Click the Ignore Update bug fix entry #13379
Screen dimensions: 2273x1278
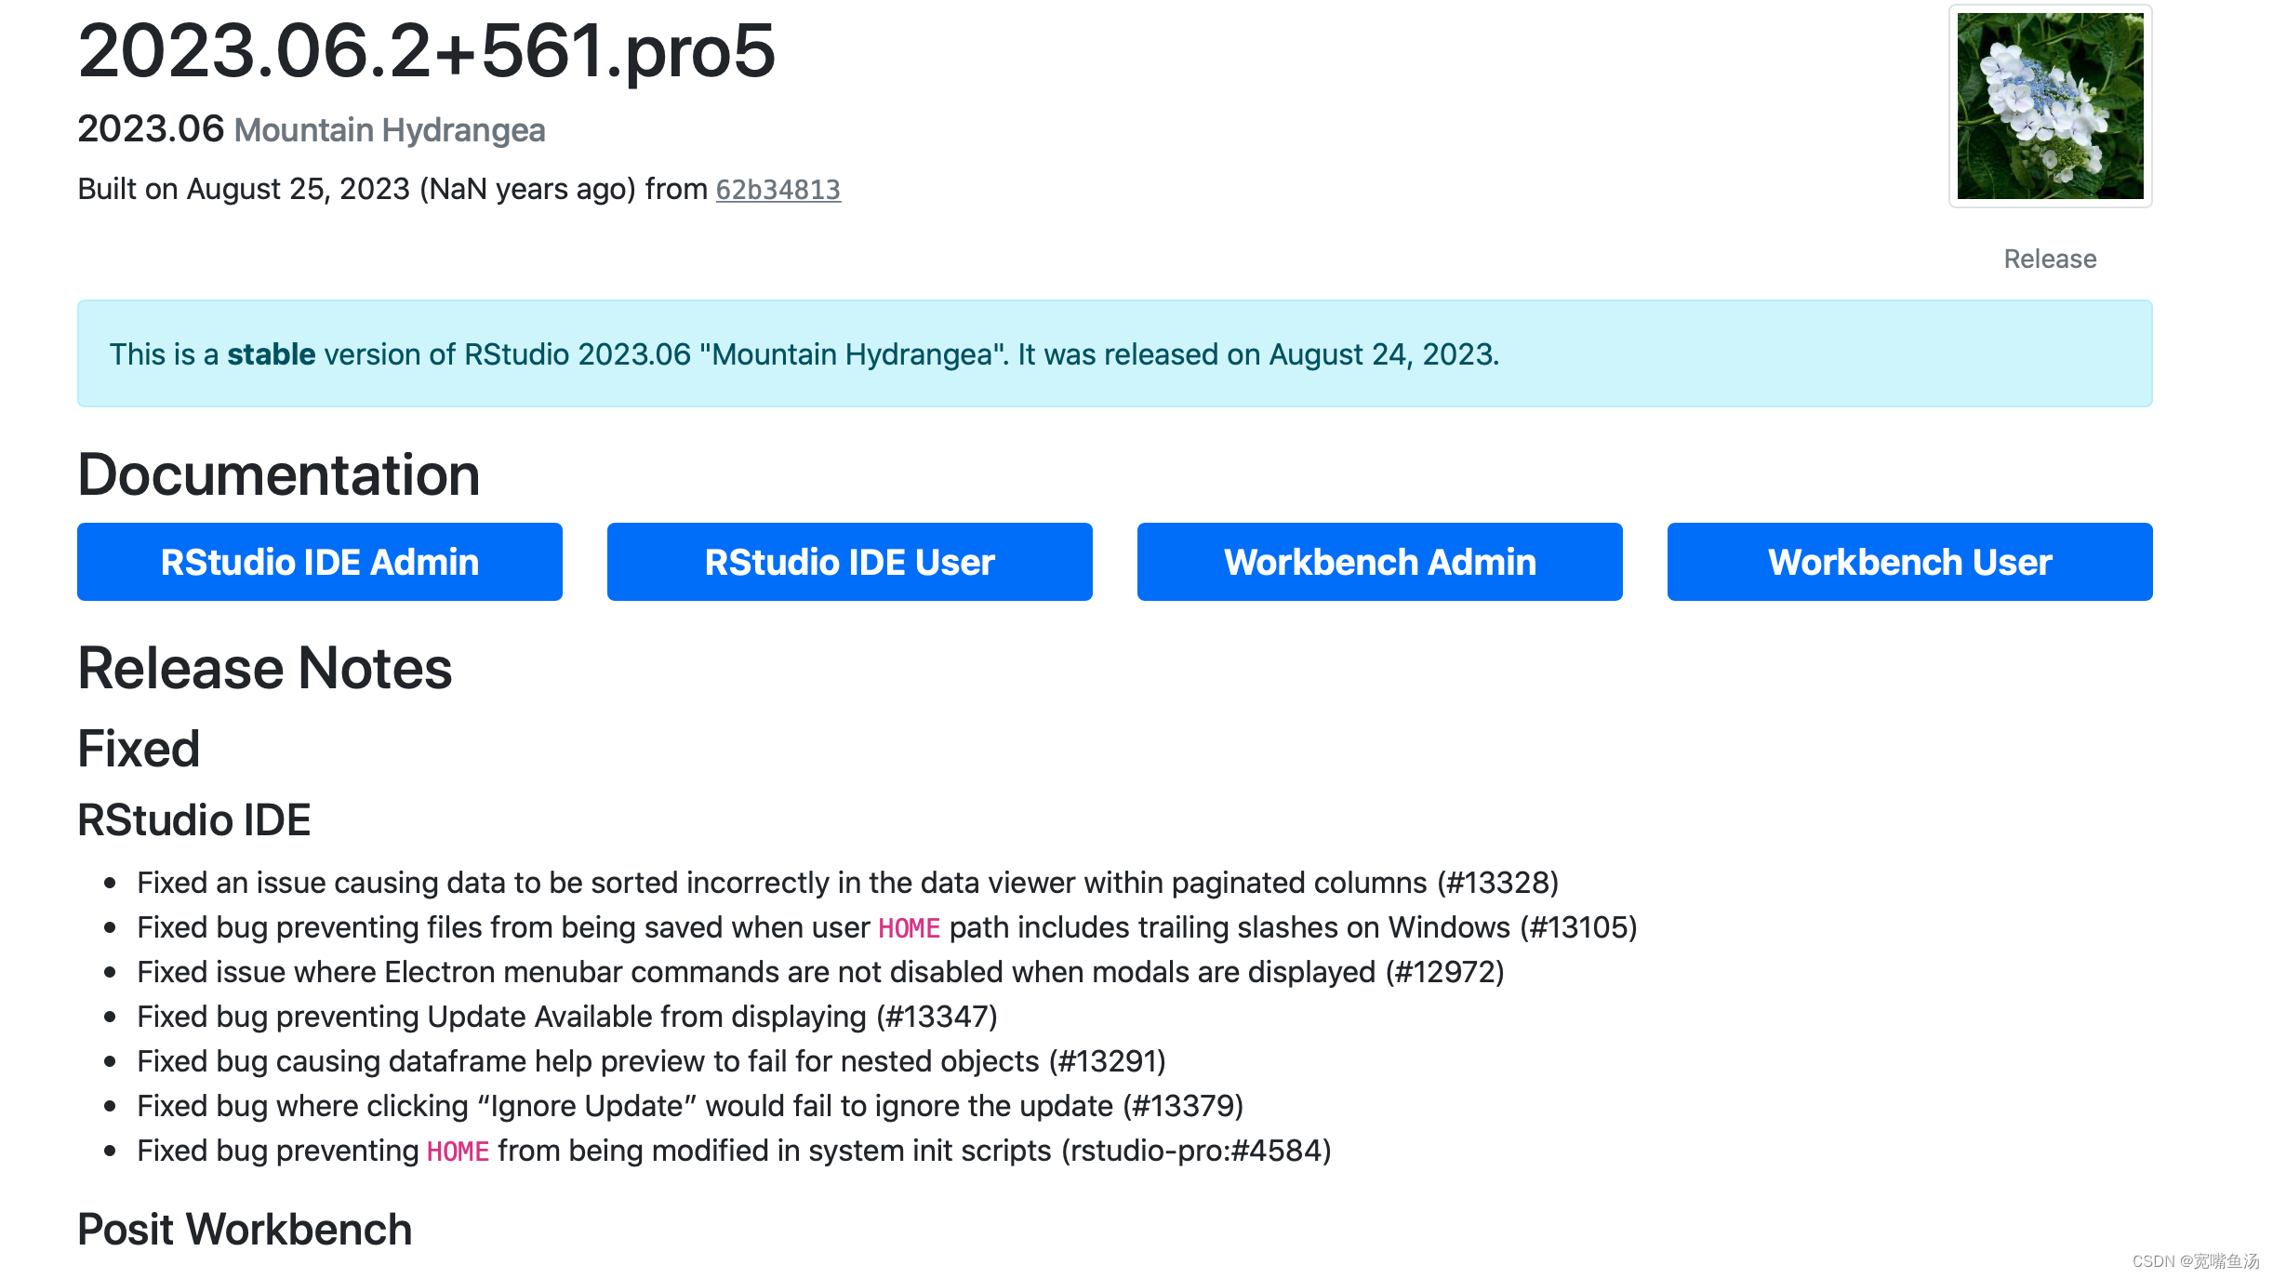pos(690,1106)
